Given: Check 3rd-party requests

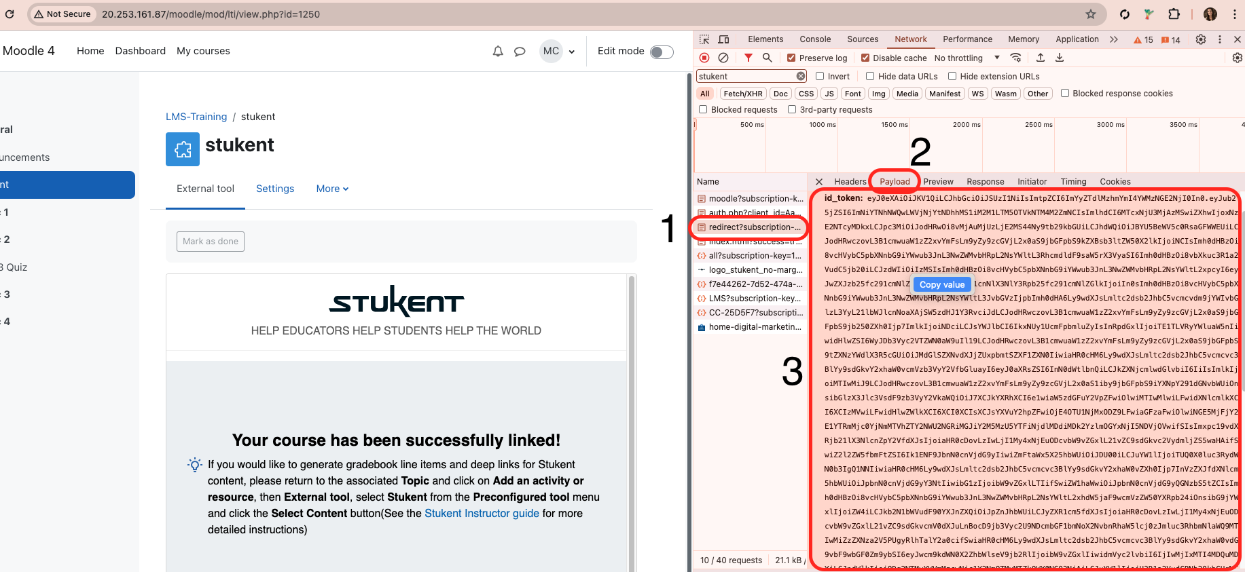Looking at the screenshot, I should (792, 109).
